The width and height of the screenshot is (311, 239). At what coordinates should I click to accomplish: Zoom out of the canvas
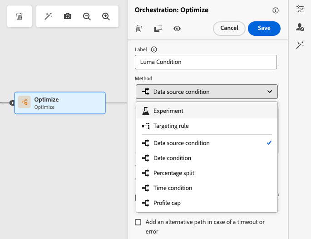(87, 16)
